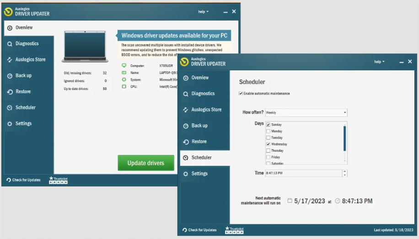Open help dropdown in Scheduler window title bar
The height and width of the screenshot is (239, 419).
click(x=379, y=62)
